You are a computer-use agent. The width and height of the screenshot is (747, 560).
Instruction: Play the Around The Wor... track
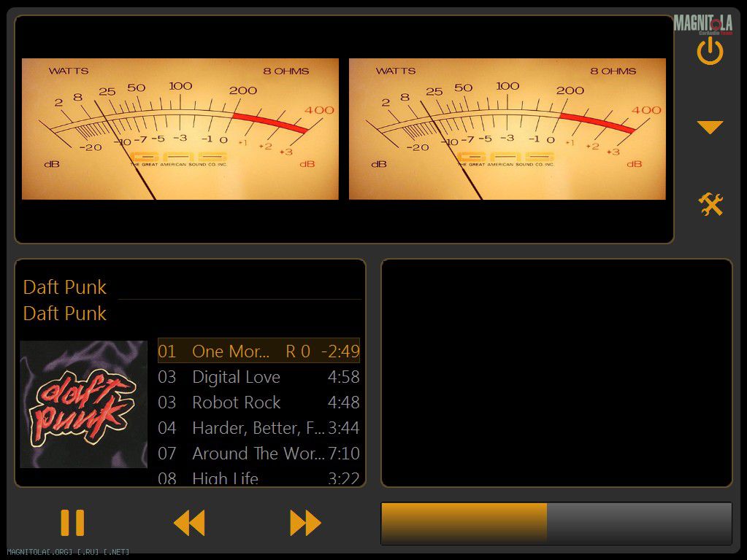(x=258, y=454)
